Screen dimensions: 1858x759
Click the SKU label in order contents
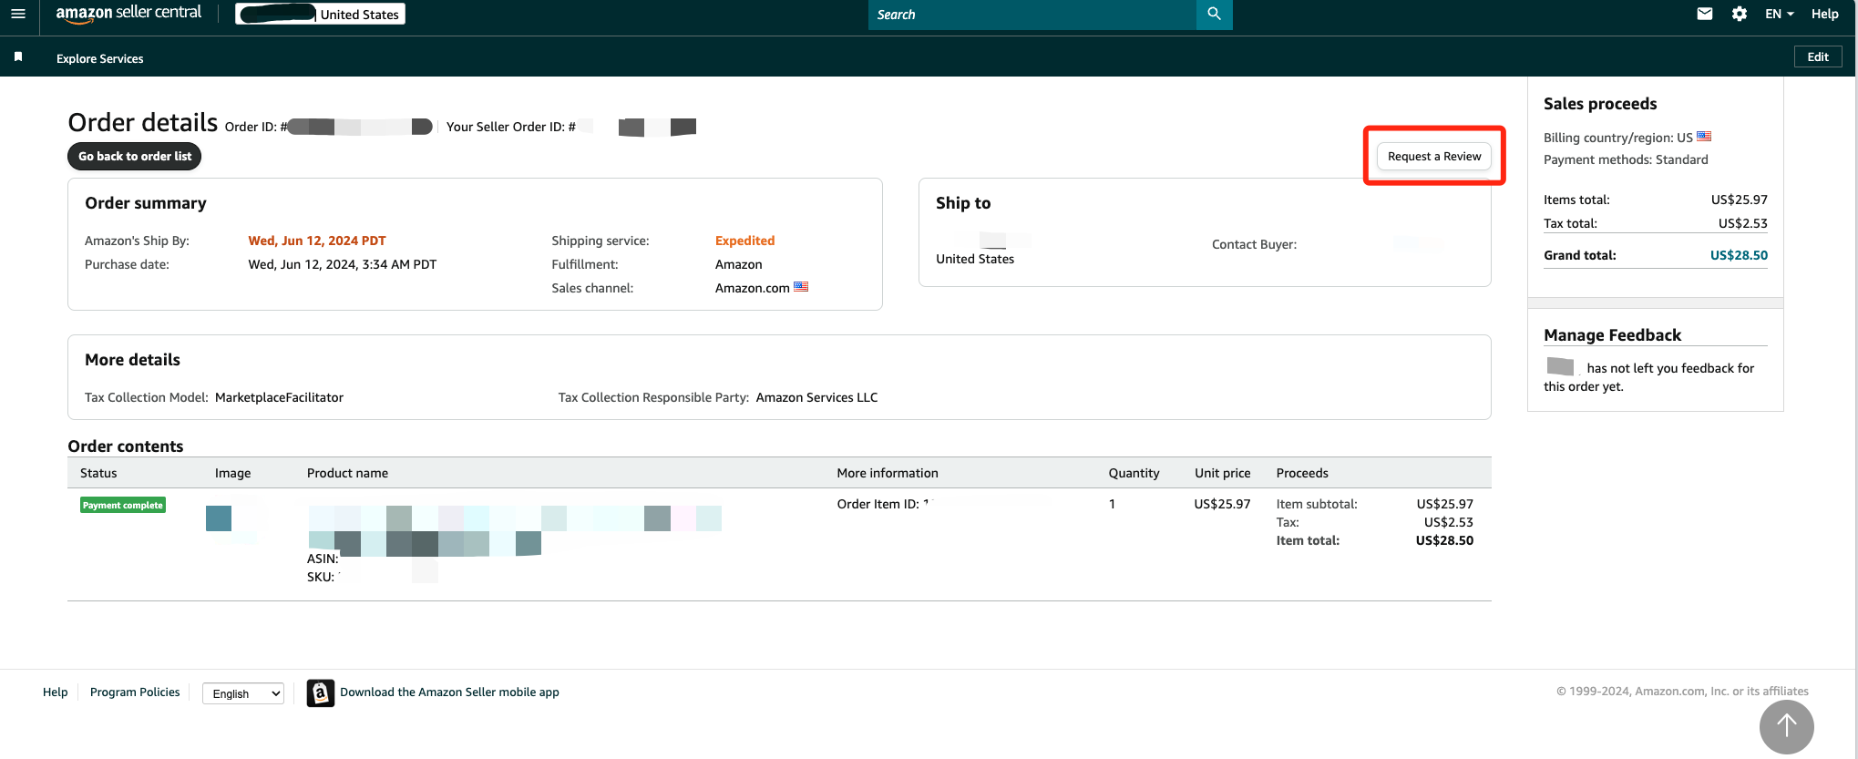tap(320, 577)
